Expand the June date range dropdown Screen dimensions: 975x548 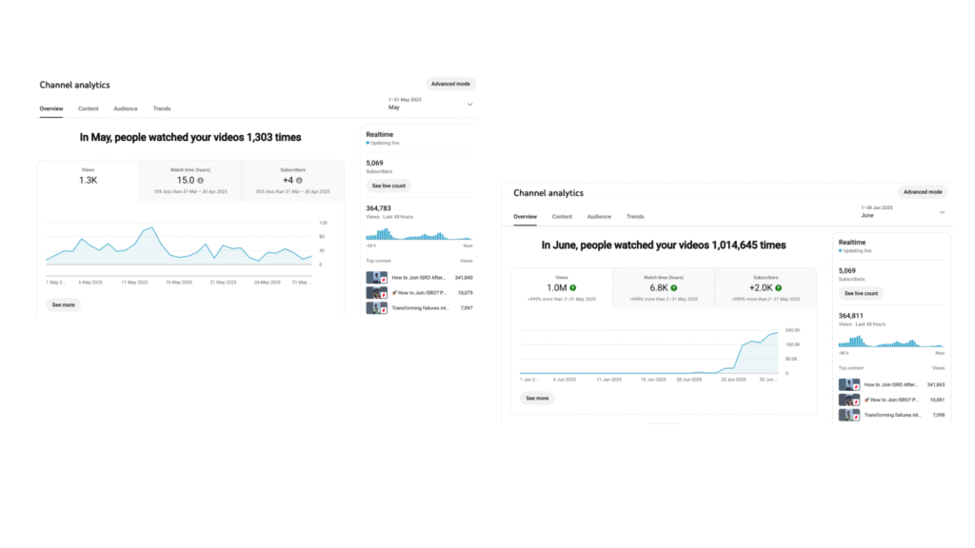[942, 212]
